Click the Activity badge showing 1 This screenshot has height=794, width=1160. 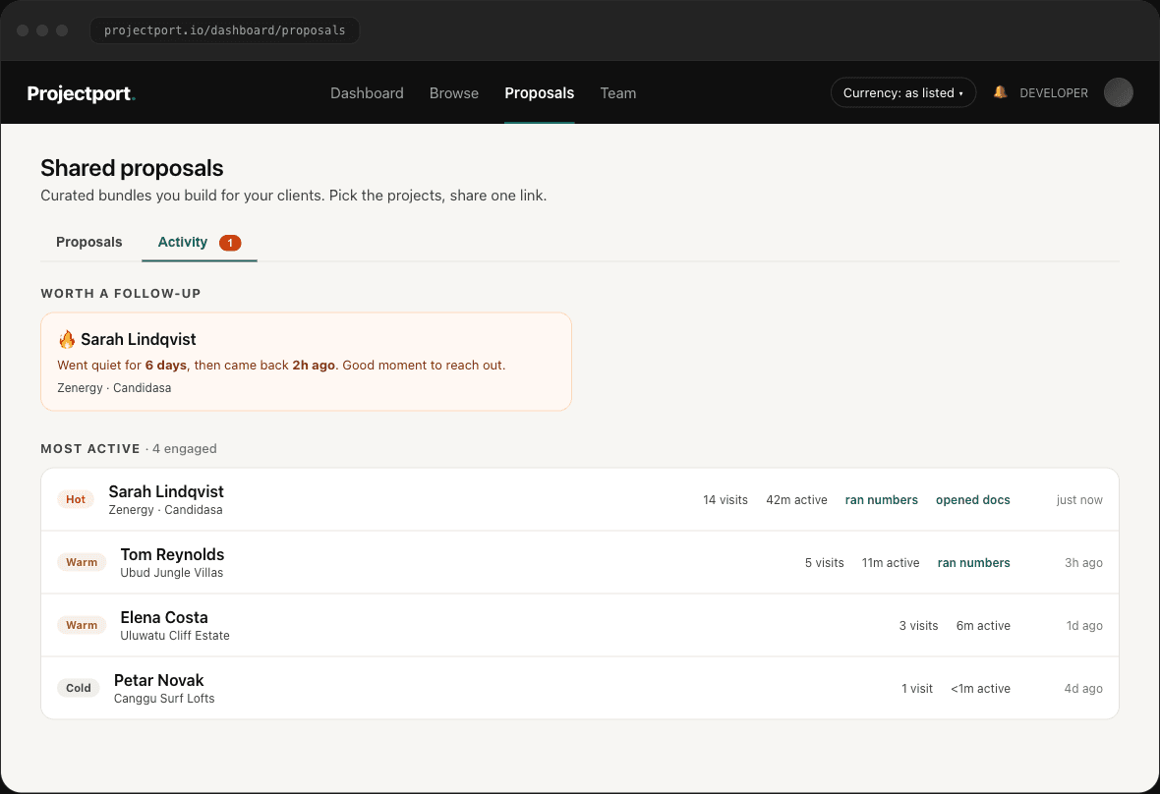230,243
